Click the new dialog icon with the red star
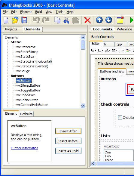 point(120,20)
